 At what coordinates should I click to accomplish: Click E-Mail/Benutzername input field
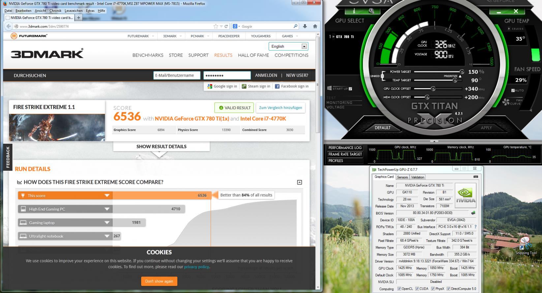pyautogui.click(x=177, y=75)
